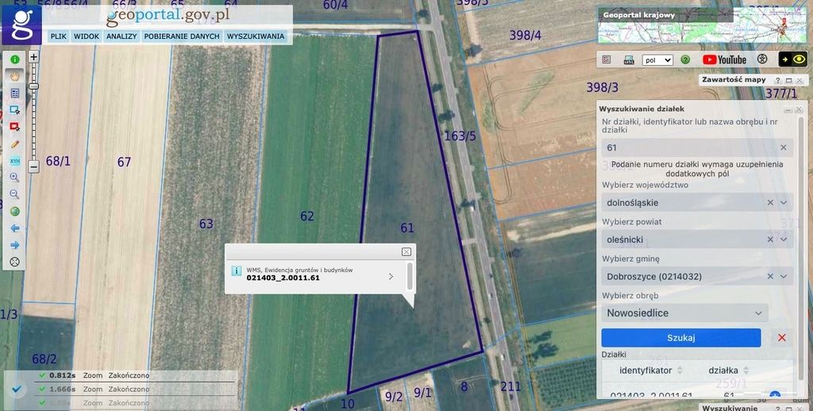Viewport: 813px width, 411px height.
Task: Select the zoom out magnifier tool
Action: click(15, 194)
